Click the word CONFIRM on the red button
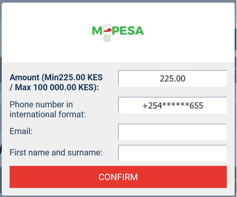Screen dimensions: 237x197 pos(118,177)
